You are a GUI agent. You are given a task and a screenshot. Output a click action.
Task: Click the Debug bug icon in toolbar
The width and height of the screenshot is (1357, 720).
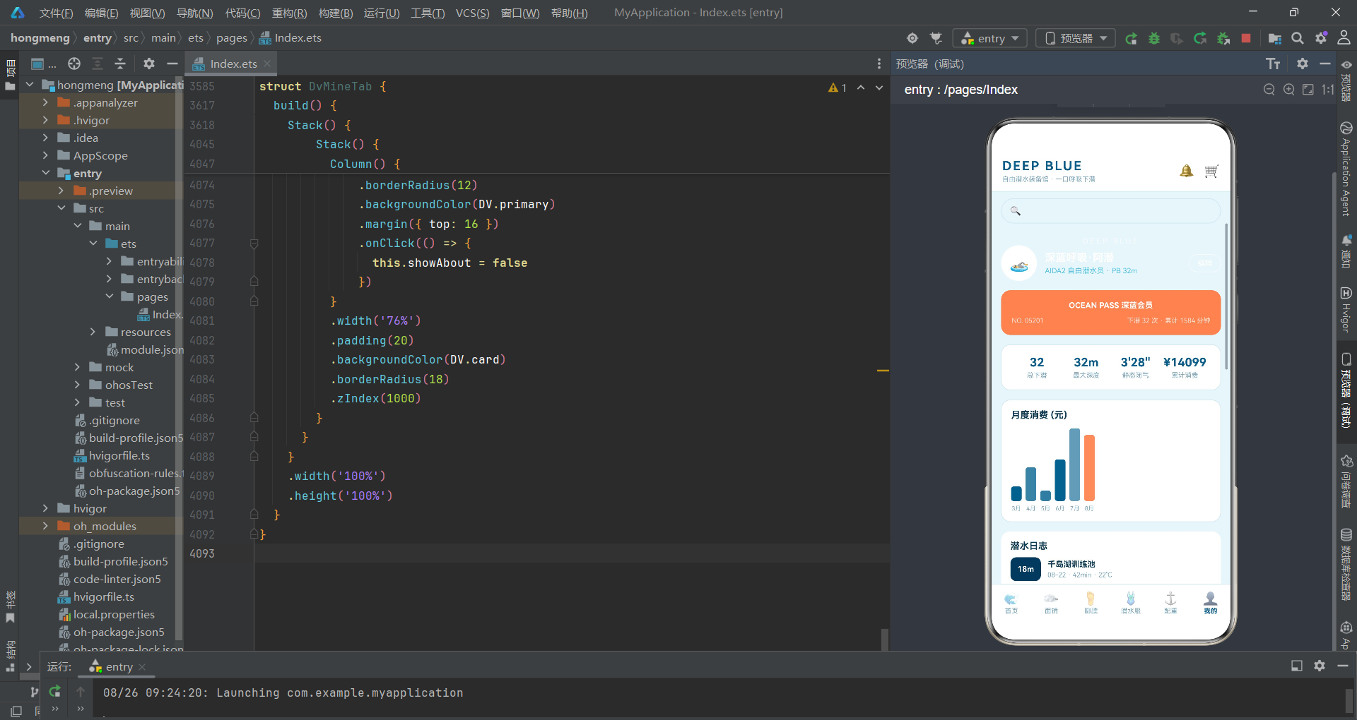click(1154, 38)
